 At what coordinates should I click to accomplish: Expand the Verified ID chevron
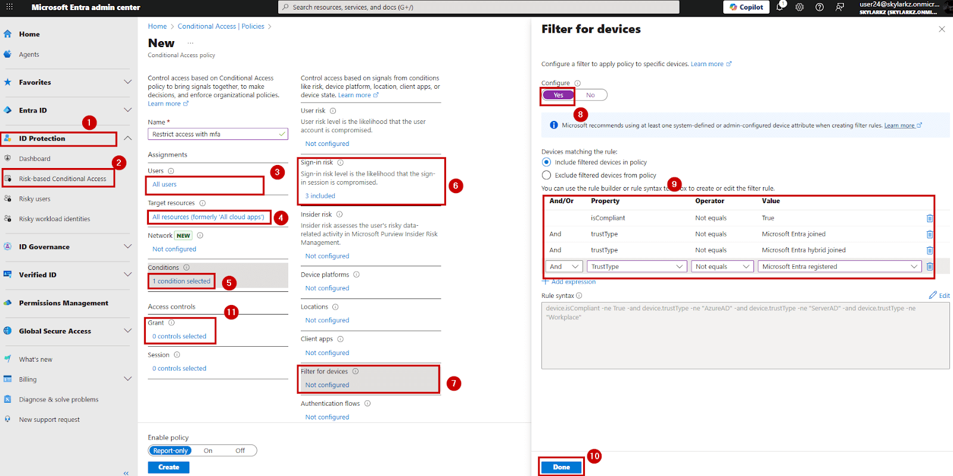pos(127,274)
